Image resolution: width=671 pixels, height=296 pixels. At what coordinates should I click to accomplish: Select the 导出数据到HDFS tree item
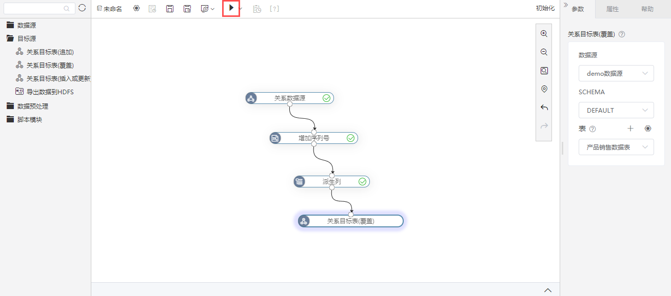(50, 92)
